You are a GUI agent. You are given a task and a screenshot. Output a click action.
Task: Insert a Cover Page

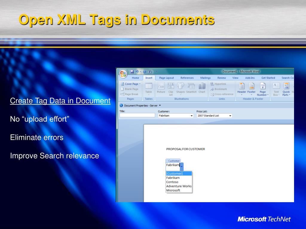pos(131,84)
